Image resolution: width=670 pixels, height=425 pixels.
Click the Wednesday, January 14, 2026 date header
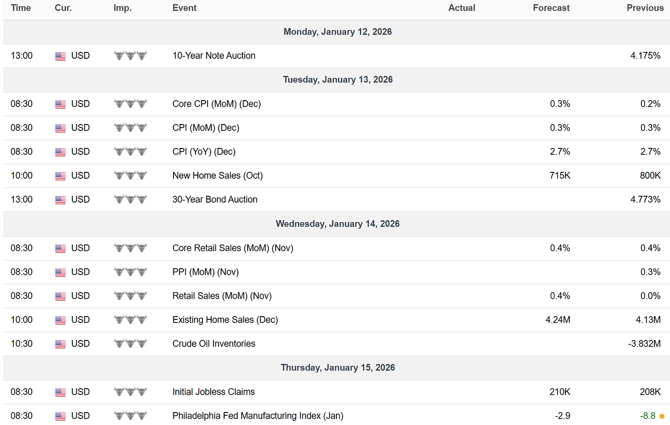point(337,224)
